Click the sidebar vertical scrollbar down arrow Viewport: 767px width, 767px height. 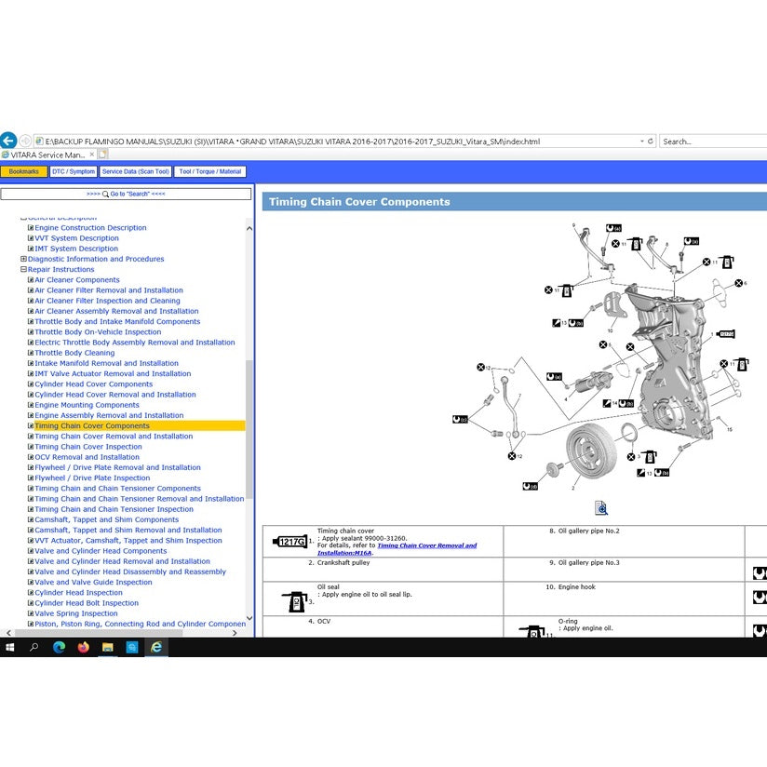pyautogui.click(x=249, y=618)
